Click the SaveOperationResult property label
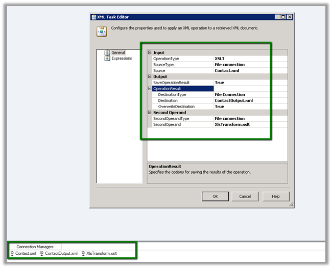The image size is (332, 268). [171, 83]
